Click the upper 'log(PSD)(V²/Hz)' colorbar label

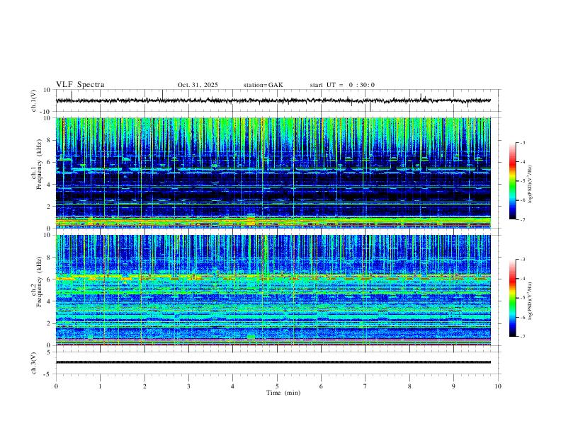531,185
